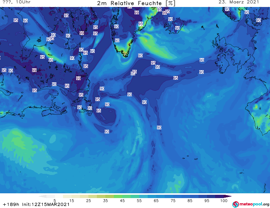The image size is (270, 208).
Task: Select the '2m Relative Feuchte [%]' title
Action: click(136, 3)
